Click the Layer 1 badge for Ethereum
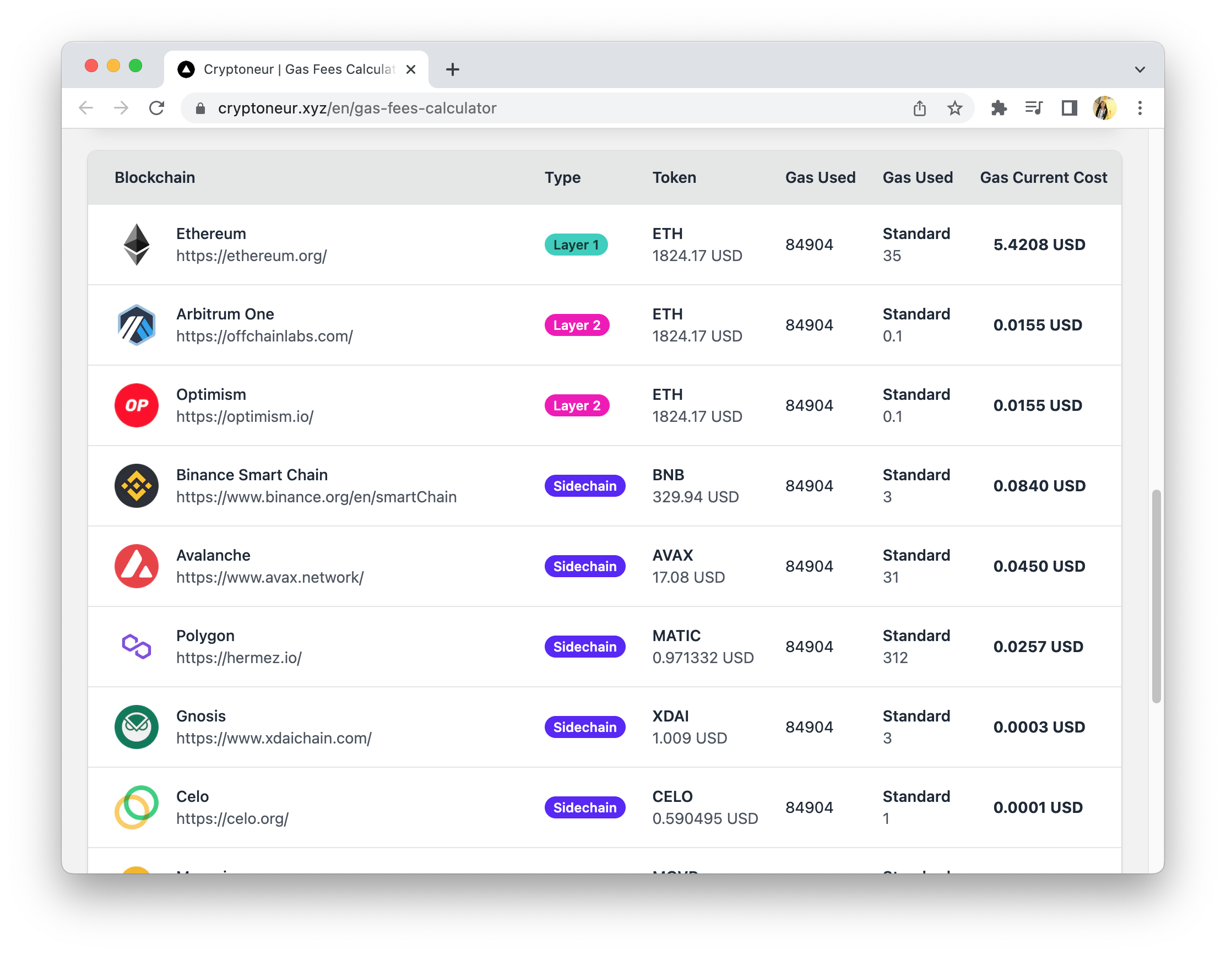Viewport: 1226px width, 955px height. (576, 245)
